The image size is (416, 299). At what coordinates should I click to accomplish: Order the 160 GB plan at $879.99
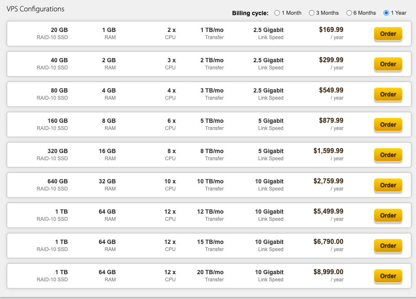click(x=388, y=124)
